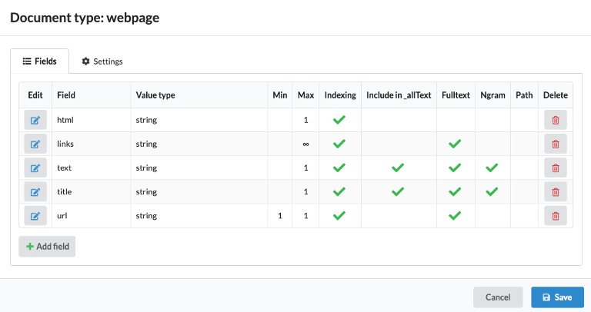Click the string value type in html row
This screenshot has width=591, height=312.
(146, 120)
